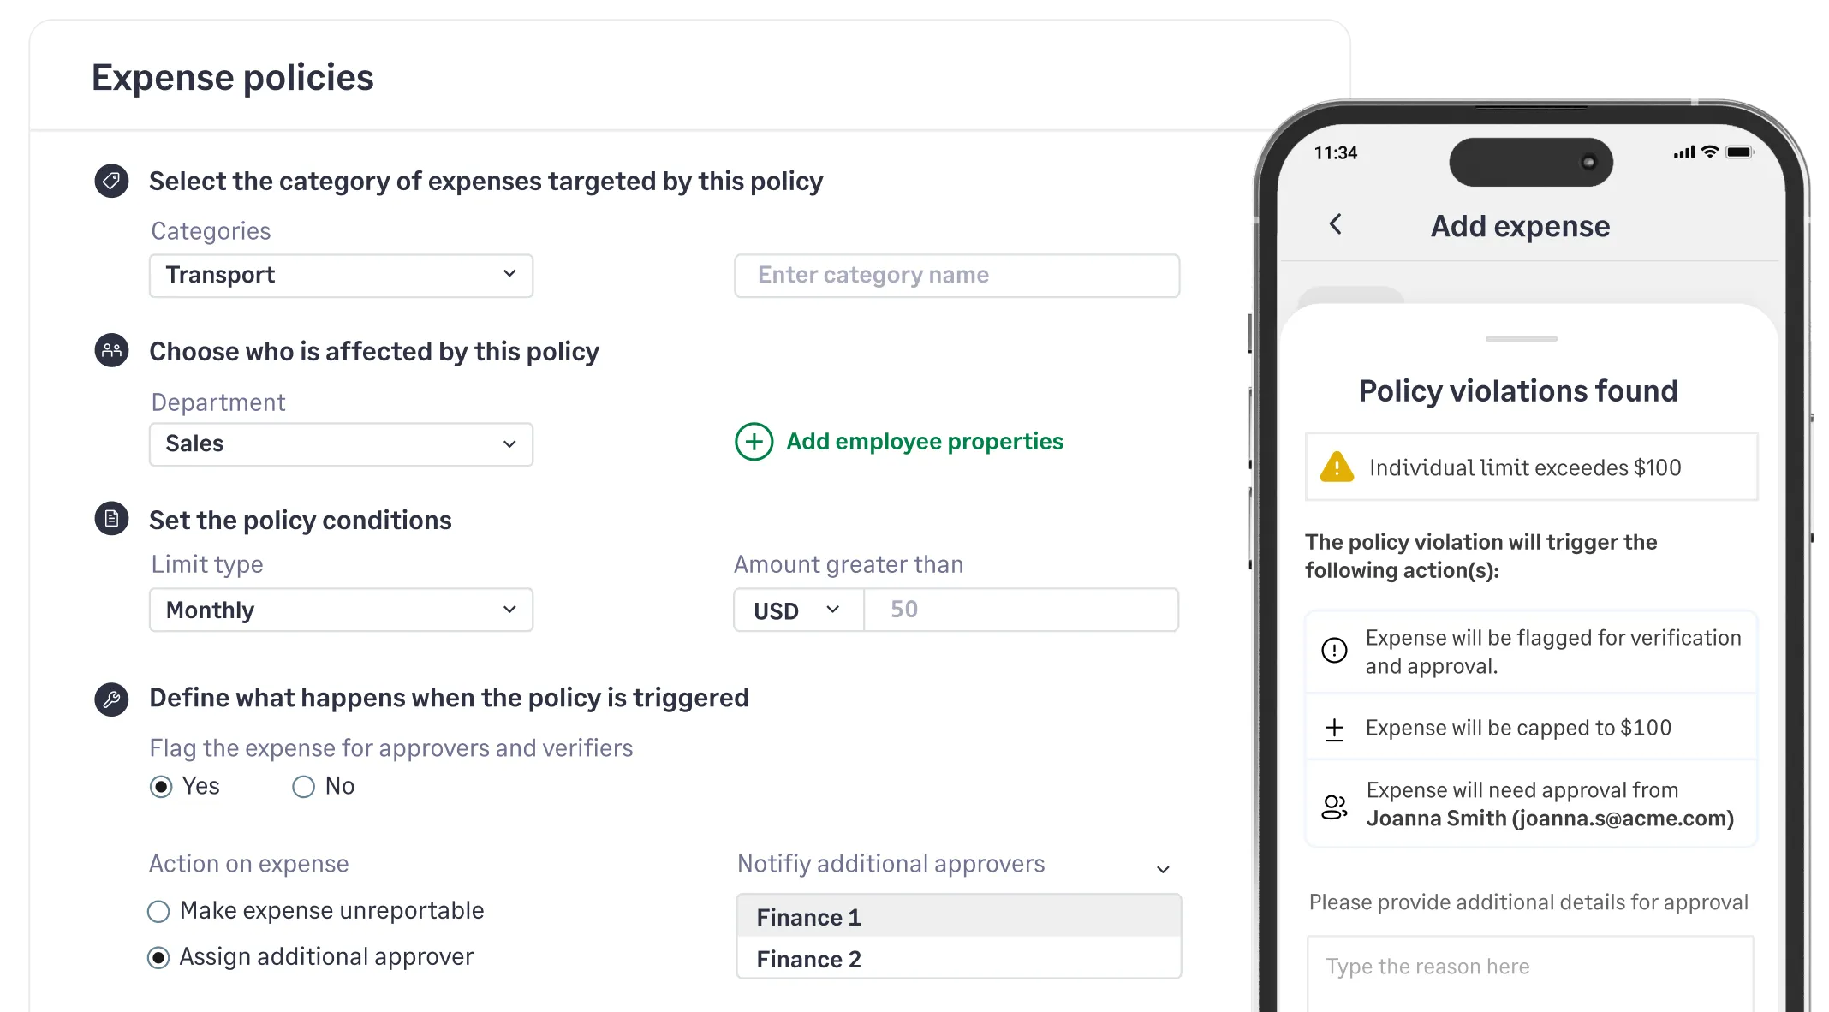
Task: Select Finance 2 from the approvers list
Action: [808, 959]
